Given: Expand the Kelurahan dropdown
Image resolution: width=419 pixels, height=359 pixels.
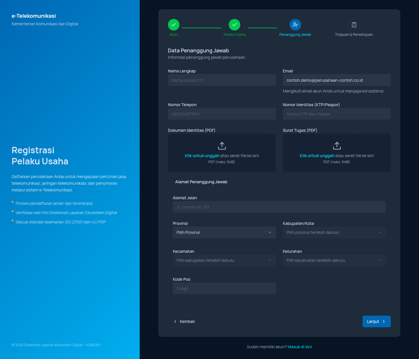Looking at the screenshot, I should (334, 260).
